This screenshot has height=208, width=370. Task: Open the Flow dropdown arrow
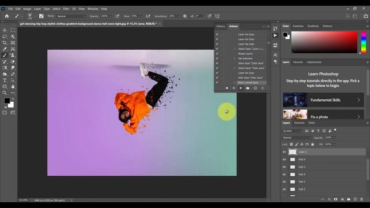pyautogui.click(x=141, y=16)
